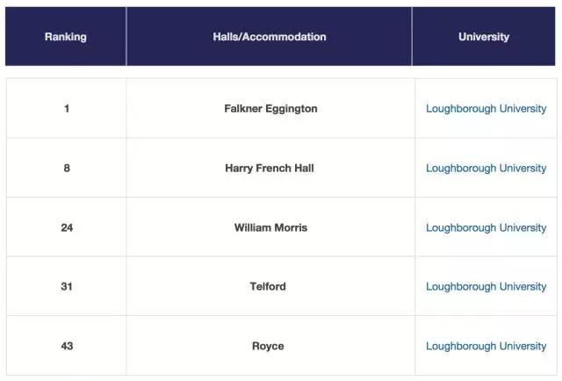Select the William Morris hall name
The height and width of the screenshot is (381, 562).
(x=270, y=227)
